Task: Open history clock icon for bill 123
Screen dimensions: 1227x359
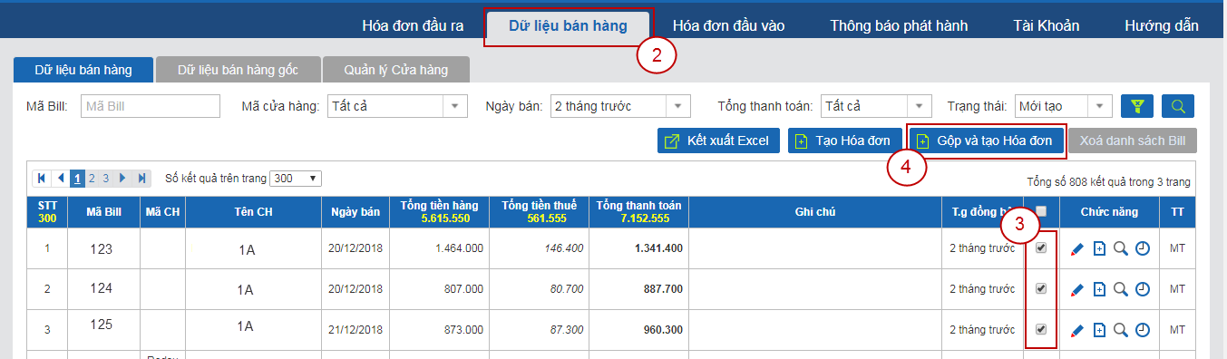Action: click(x=1143, y=248)
